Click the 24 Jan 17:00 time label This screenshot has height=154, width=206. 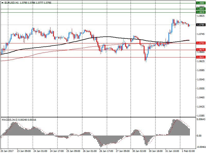click(57, 151)
